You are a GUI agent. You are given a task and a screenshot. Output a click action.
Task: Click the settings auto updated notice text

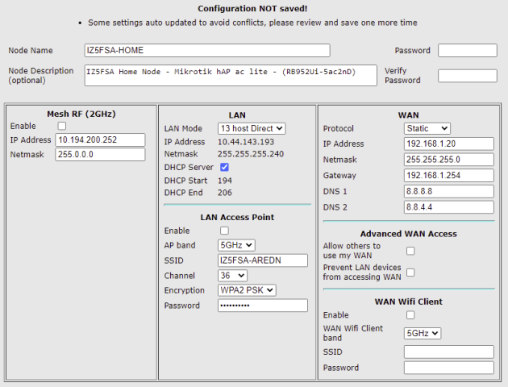tap(252, 23)
